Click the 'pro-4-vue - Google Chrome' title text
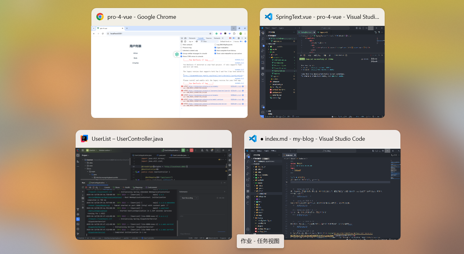The height and width of the screenshot is (254, 464). (x=142, y=17)
